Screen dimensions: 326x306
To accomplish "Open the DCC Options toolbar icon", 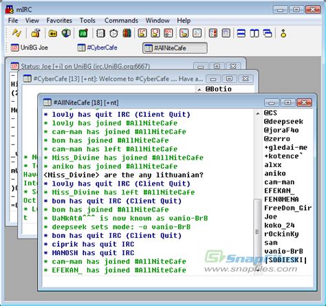I will click(169, 33).
